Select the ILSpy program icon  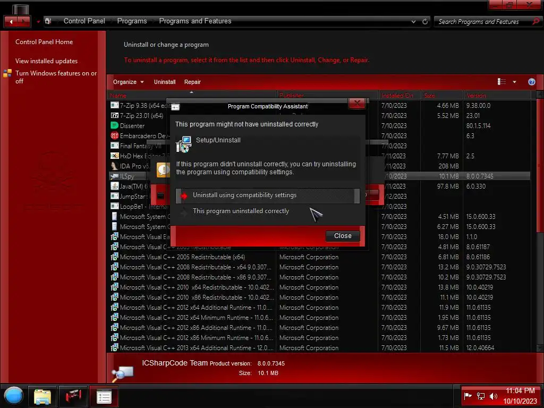coord(114,176)
